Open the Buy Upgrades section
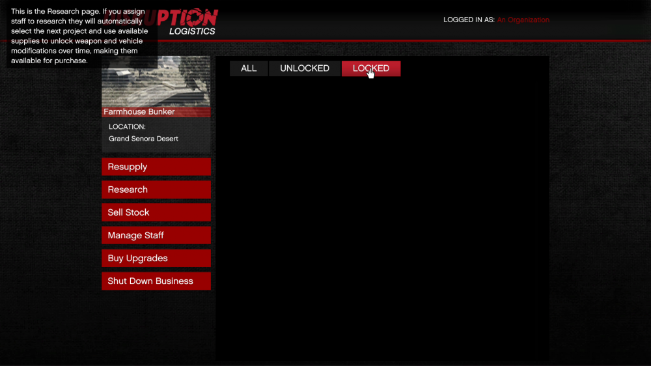 pos(156,258)
